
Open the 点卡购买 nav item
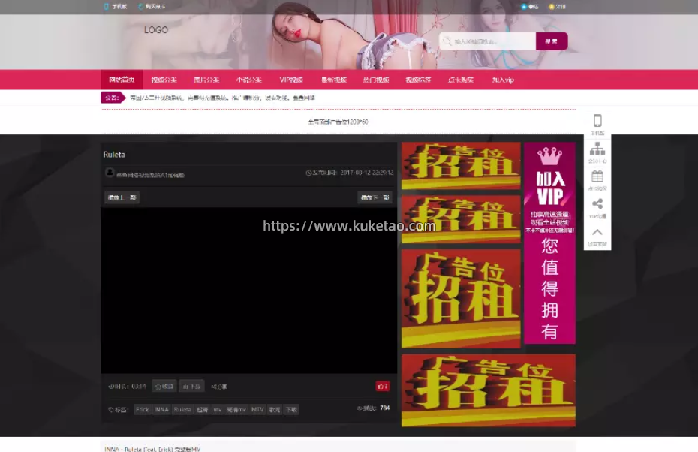(461, 80)
